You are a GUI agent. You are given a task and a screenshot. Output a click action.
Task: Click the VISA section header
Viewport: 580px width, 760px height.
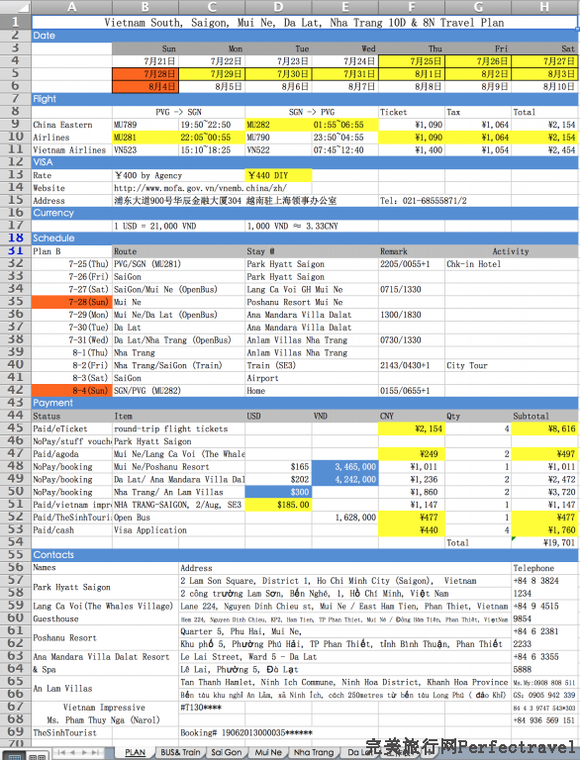point(305,162)
